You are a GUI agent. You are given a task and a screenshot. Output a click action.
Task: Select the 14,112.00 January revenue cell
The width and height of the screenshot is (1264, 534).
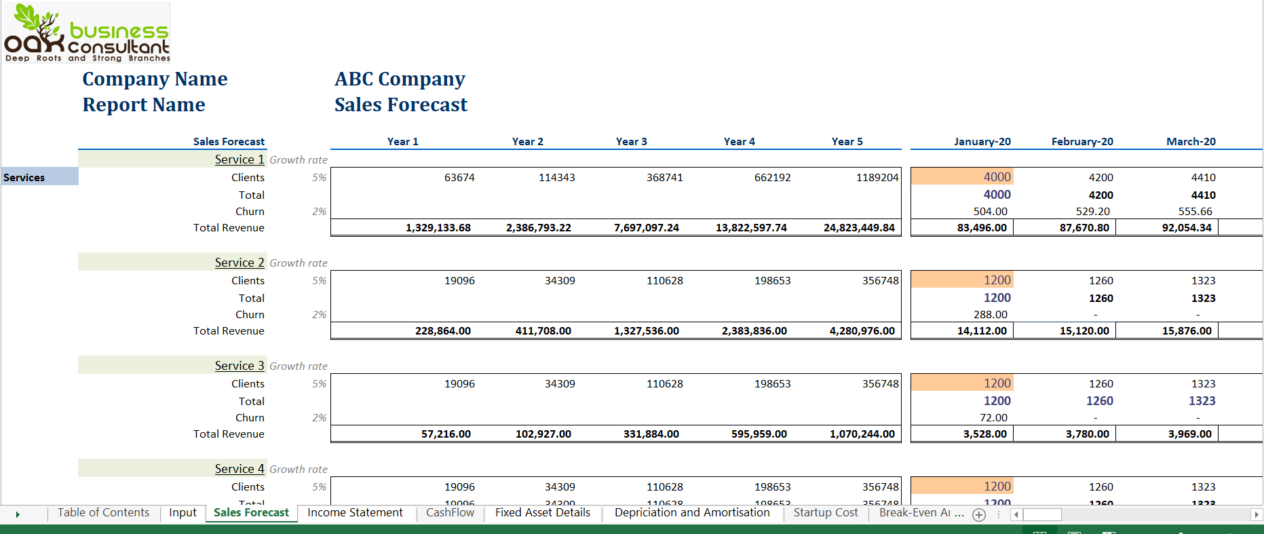pyautogui.click(x=982, y=330)
